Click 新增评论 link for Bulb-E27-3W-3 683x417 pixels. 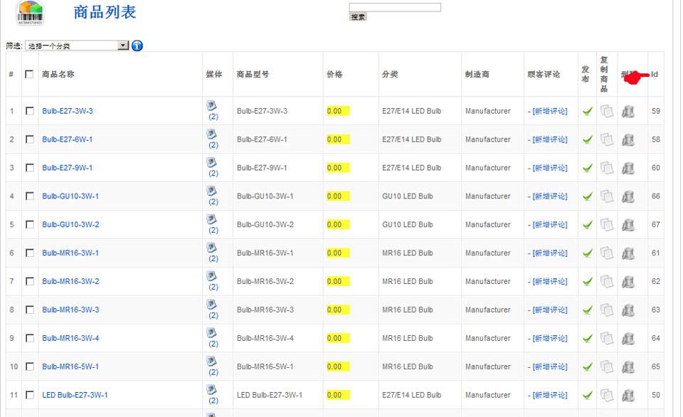[x=550, y=111]
